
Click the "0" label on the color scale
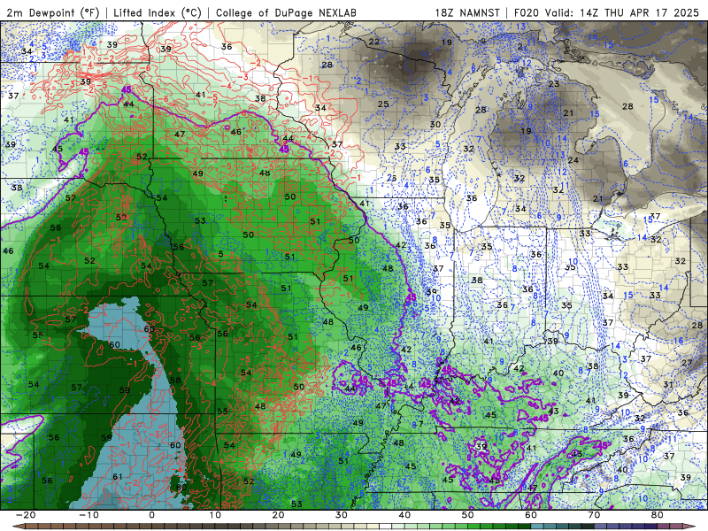(x=151, y=515)
